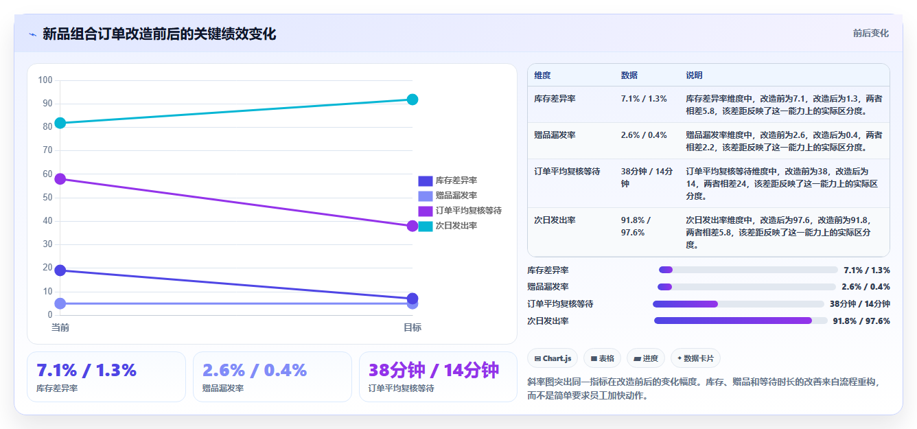Select the 表格 chip
The width and height of the screenshot is (917, 429).
603,358
